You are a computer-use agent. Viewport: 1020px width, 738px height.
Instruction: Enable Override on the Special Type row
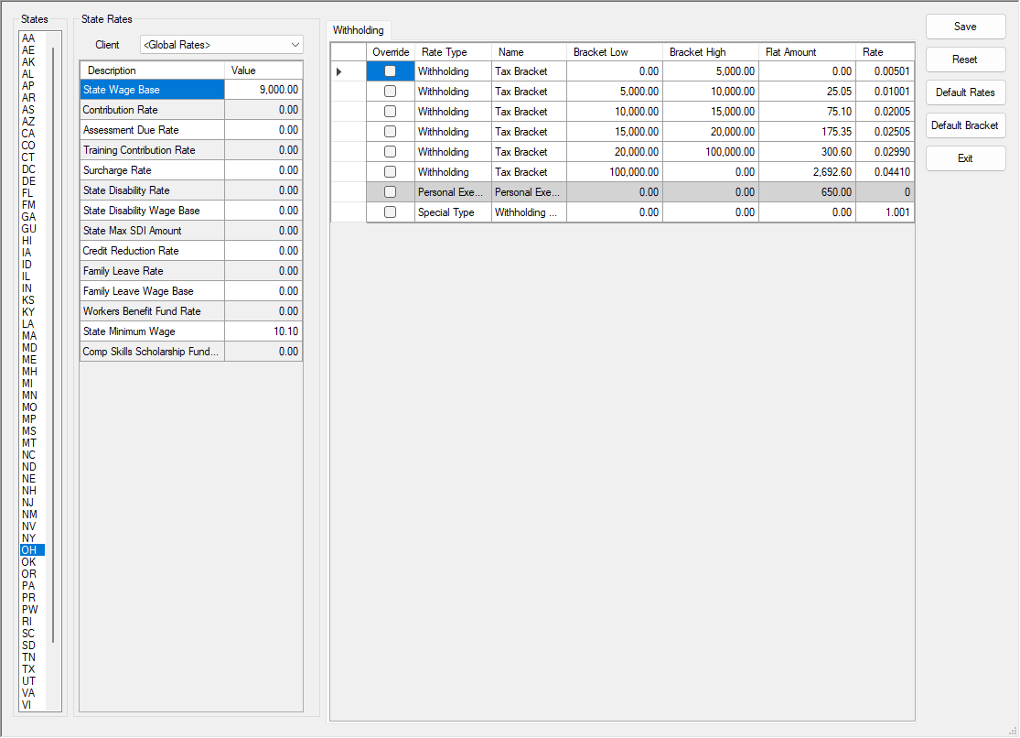pyautogui.click(x=391, y=212)
